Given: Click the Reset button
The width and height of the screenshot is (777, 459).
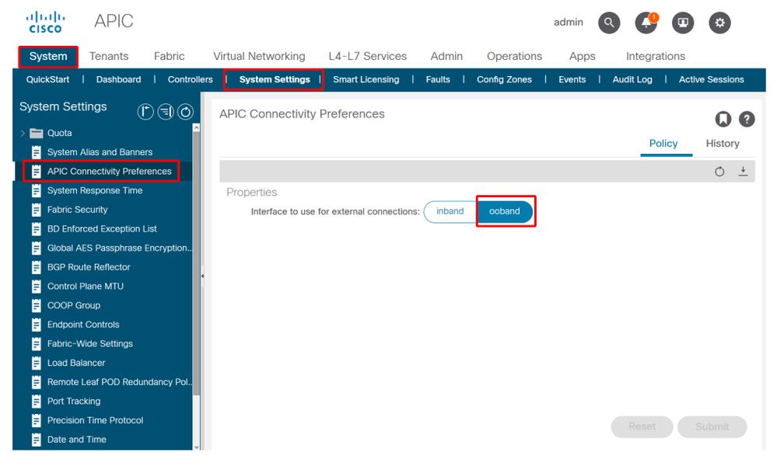Looking at the screenshot, I should [x=642, y=426].
